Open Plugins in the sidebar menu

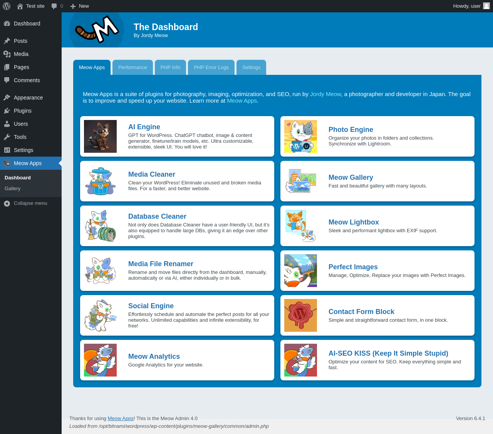click(31, 111)
